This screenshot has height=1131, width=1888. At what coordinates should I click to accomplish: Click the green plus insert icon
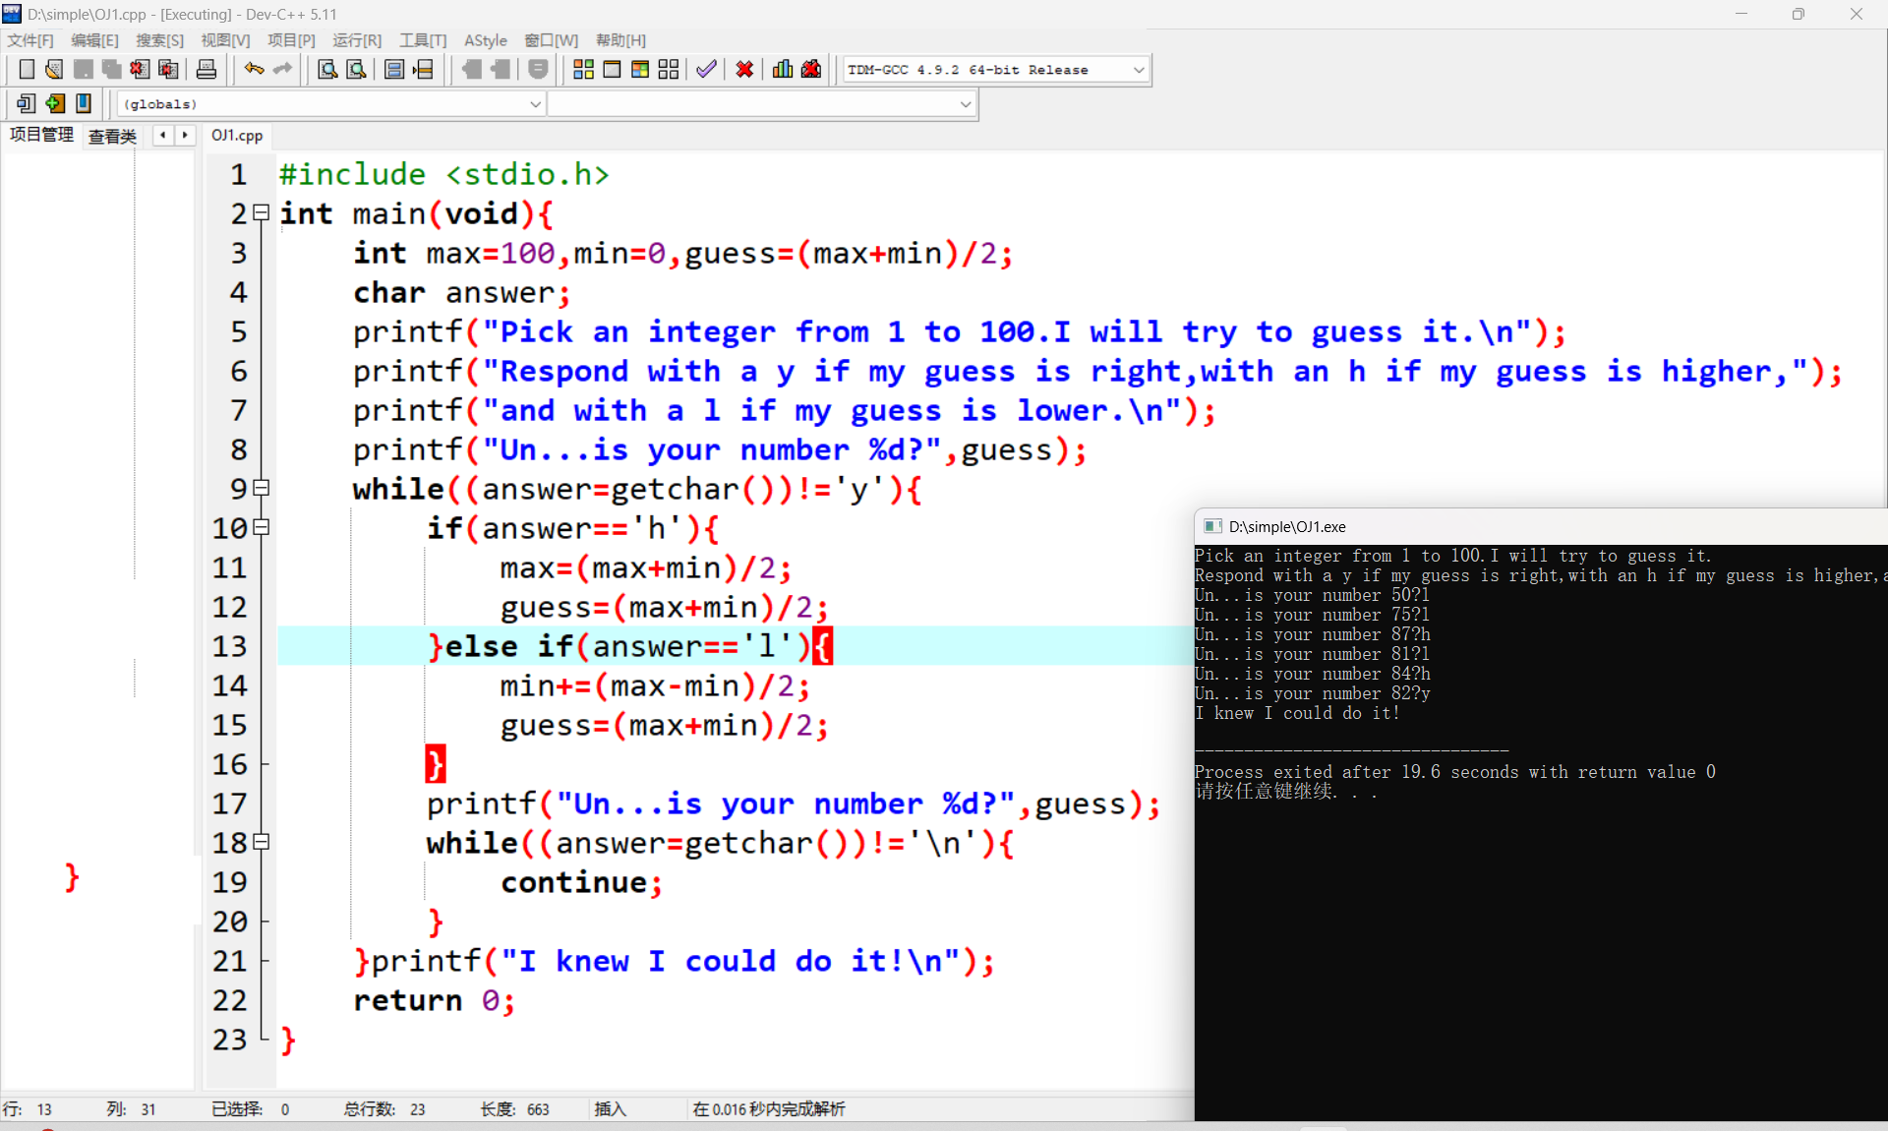tap(55, 103)
